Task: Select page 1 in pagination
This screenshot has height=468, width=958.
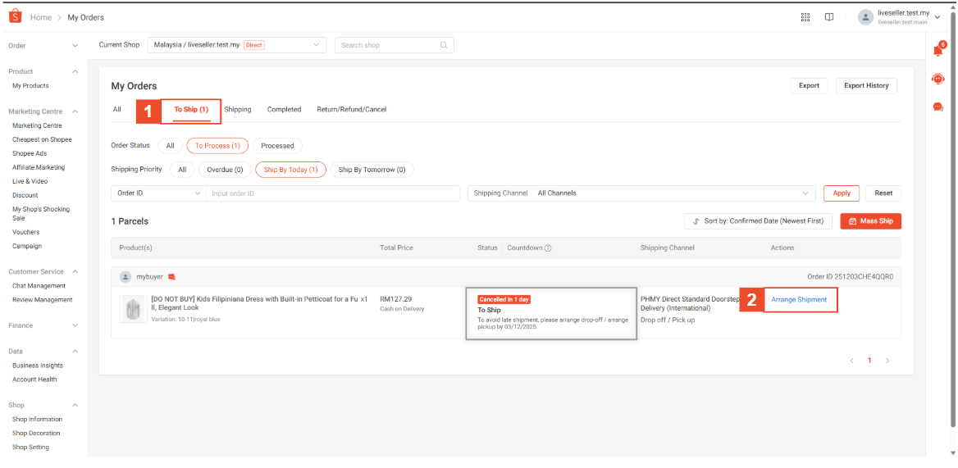Action: [x=869, y=361]
